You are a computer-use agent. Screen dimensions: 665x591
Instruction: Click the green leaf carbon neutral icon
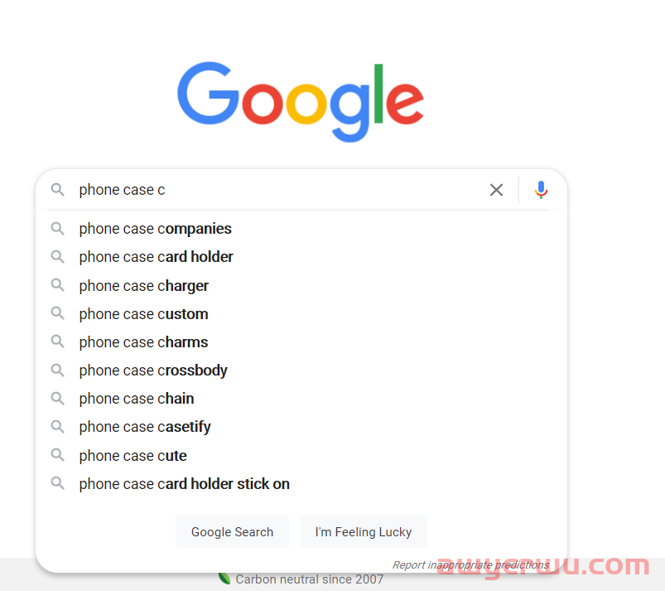click(224, 579)
